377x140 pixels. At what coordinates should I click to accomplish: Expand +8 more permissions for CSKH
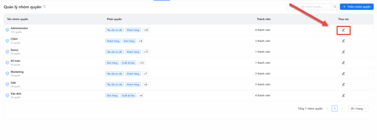click(x=141, y=41)
